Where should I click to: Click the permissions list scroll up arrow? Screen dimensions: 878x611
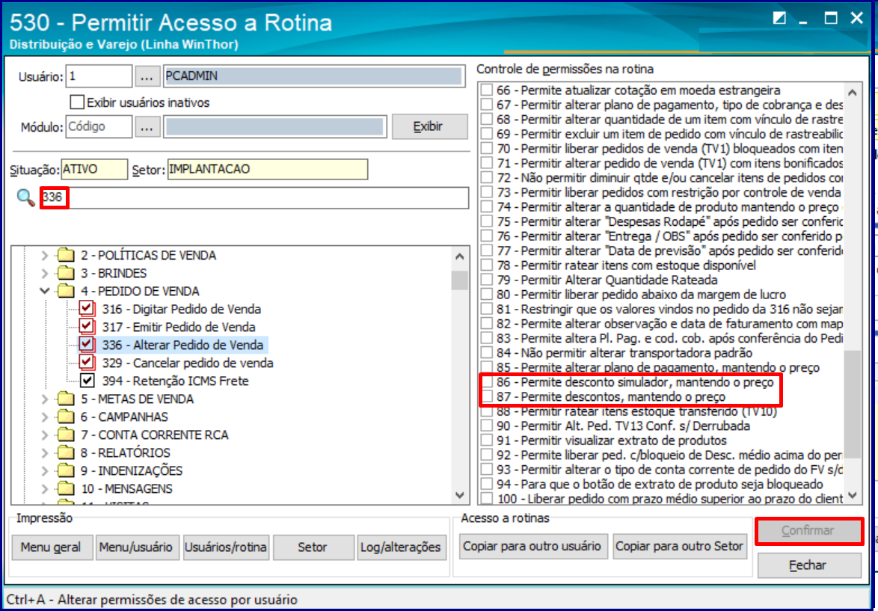click(x=853, y=93)
